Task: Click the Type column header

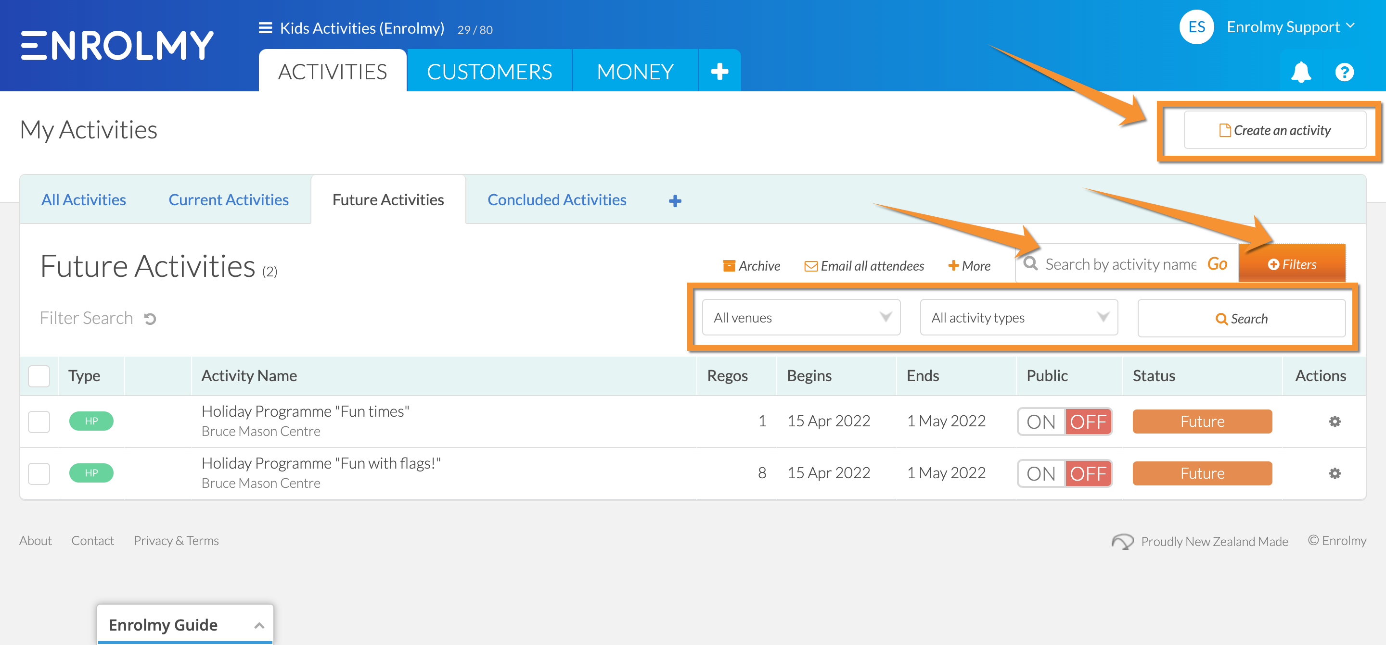Action: coord(84,376)
